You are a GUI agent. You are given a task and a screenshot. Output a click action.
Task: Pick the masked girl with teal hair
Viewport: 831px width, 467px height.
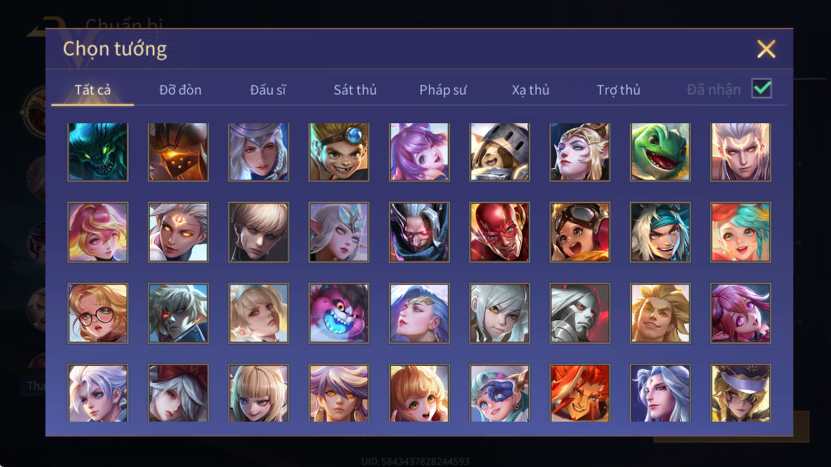coord(499,393)
